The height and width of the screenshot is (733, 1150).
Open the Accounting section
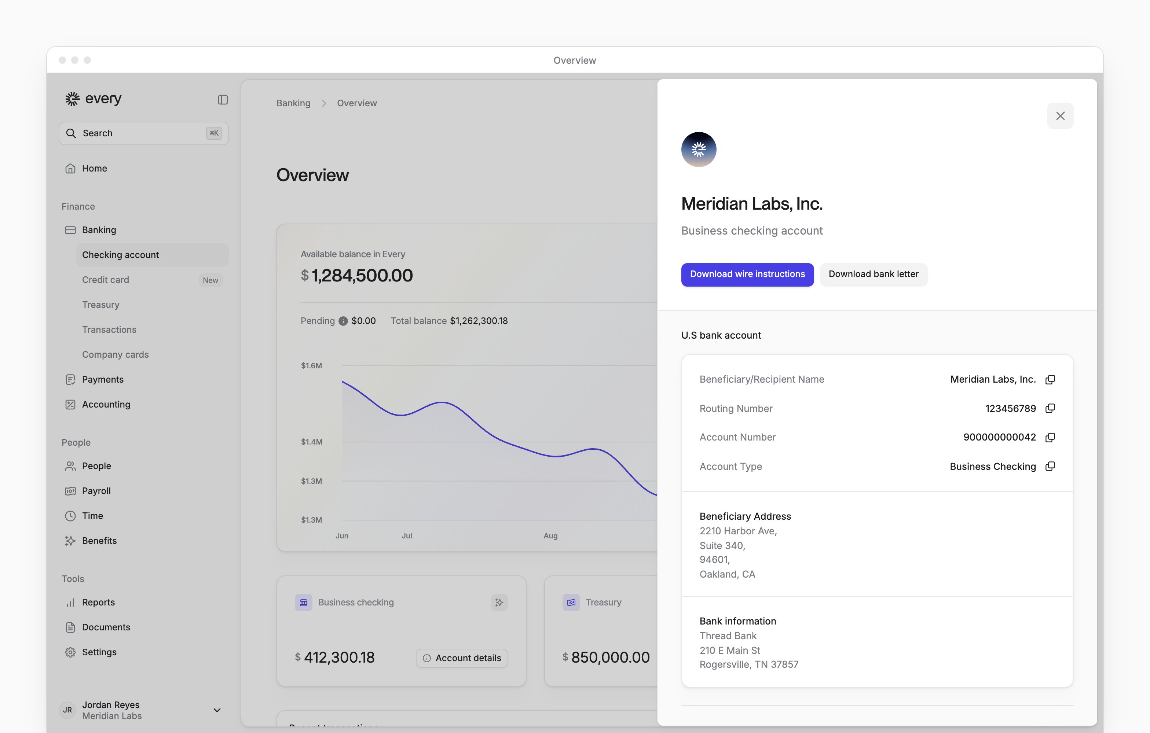pyautogui.click(x=143, y=404)
